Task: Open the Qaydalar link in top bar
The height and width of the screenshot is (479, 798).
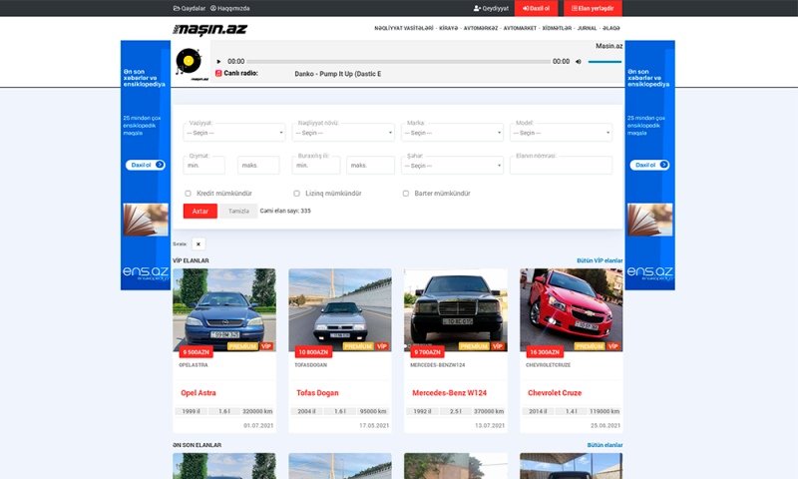Action: click(190, 8)
